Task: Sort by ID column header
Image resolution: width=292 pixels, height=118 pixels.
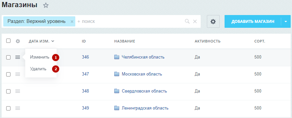Action: tap(83, 41)
